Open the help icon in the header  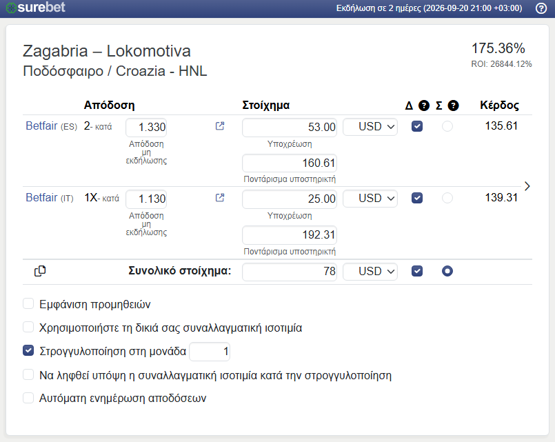point(541,8)
